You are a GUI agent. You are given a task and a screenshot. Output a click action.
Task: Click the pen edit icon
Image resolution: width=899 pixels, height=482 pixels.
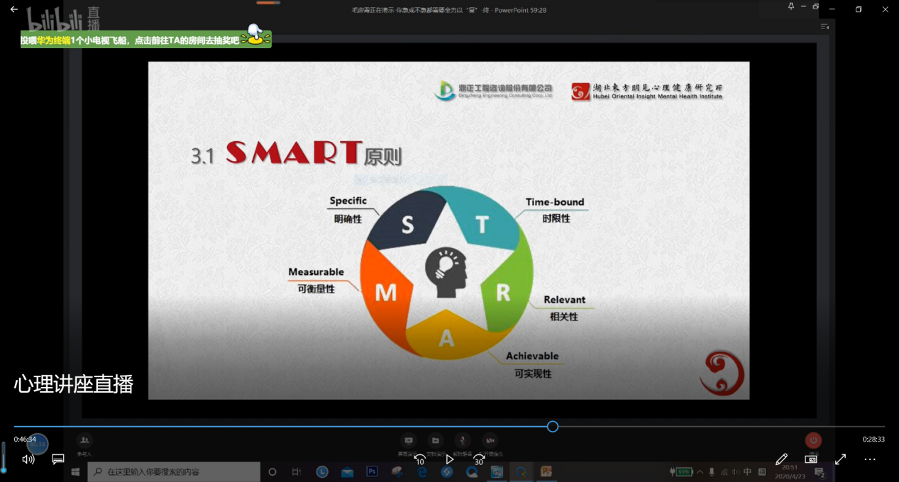781,459
